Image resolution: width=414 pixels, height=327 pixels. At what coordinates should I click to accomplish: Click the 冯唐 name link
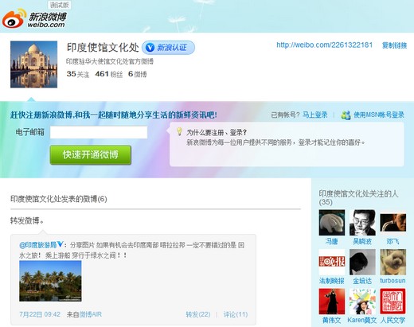point(332,241)
